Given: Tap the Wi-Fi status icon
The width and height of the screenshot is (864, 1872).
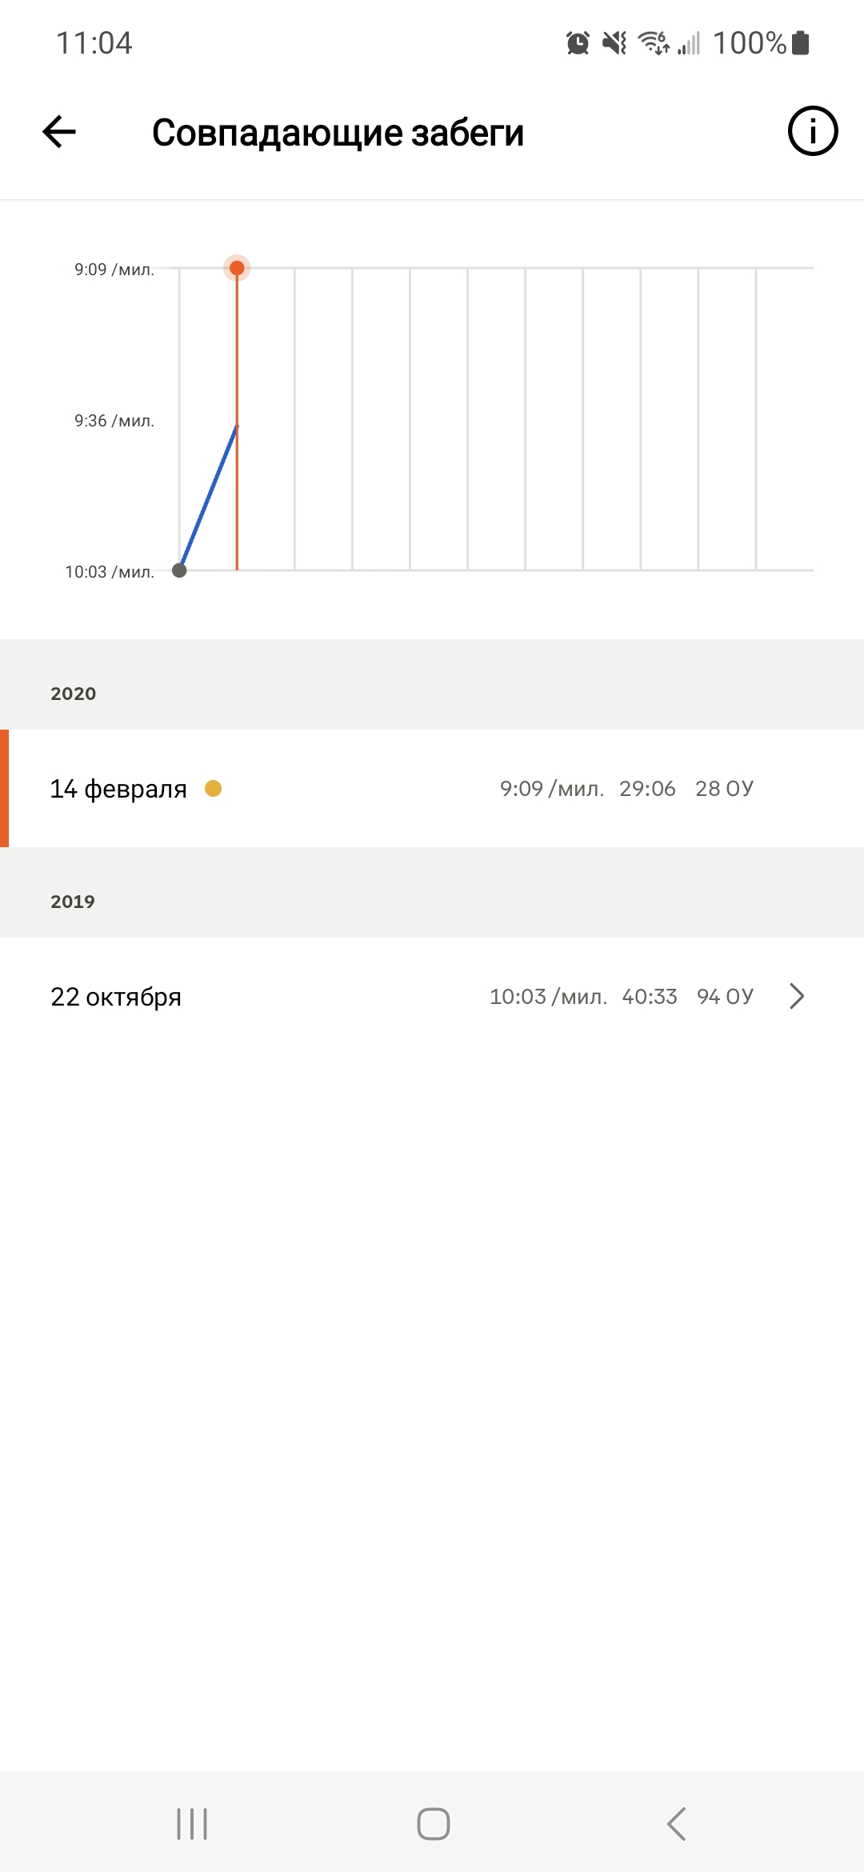Looking at the screenshot, I should point(653,42).
